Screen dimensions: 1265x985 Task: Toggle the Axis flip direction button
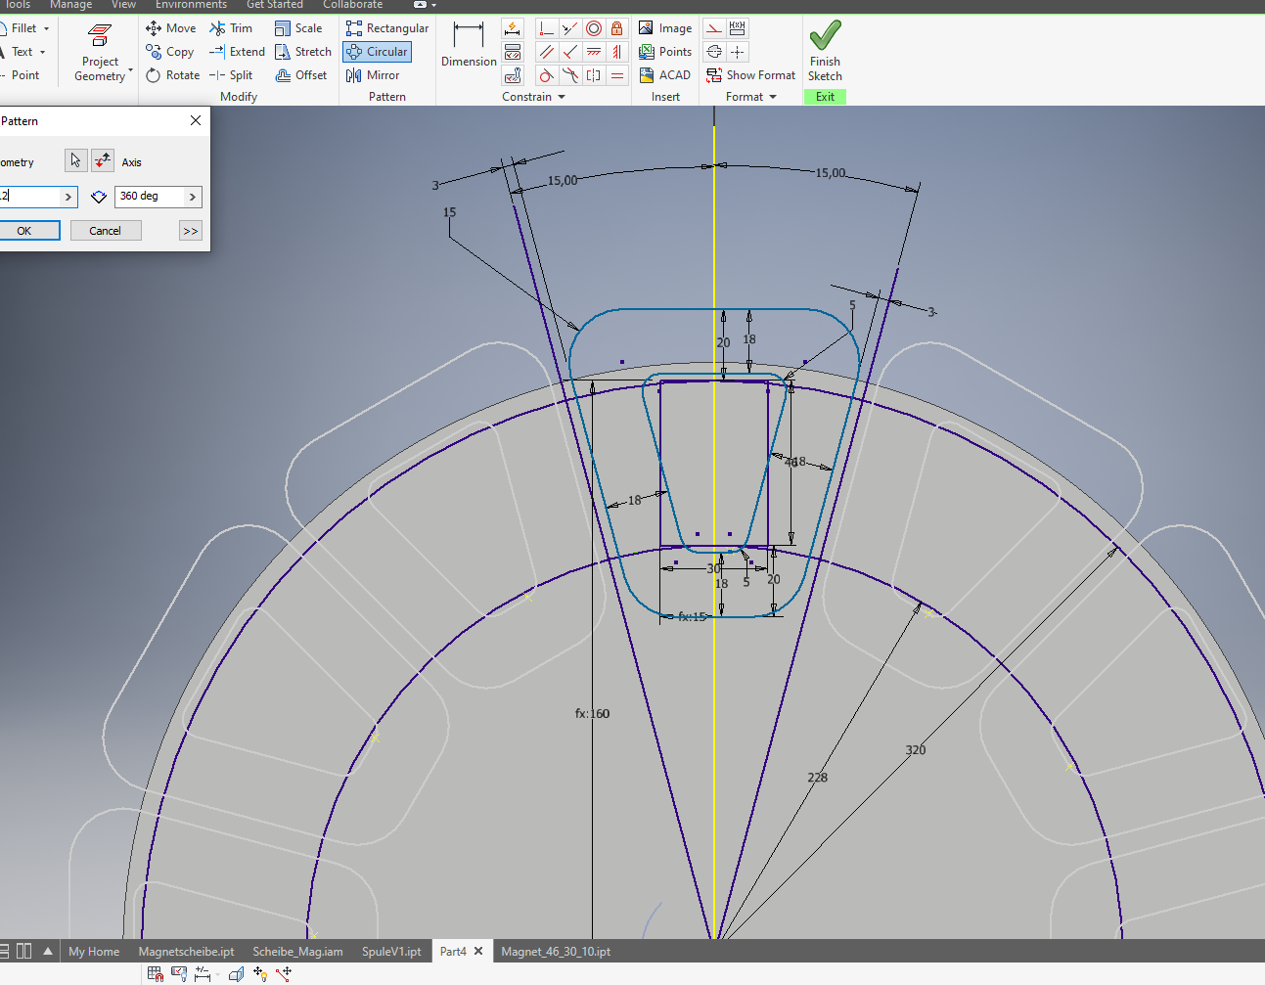click(x=103, y=161)
